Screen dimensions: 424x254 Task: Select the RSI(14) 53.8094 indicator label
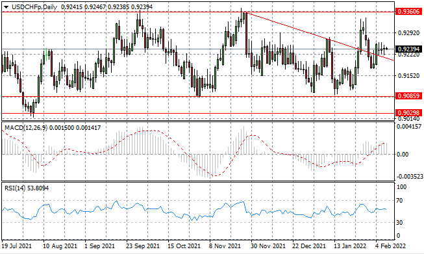point(27,188)
